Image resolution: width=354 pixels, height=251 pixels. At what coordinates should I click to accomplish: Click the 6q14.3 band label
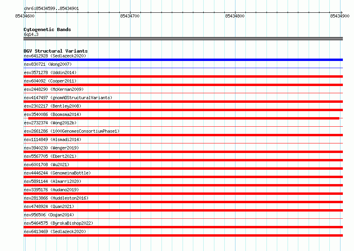click(31, 34)
